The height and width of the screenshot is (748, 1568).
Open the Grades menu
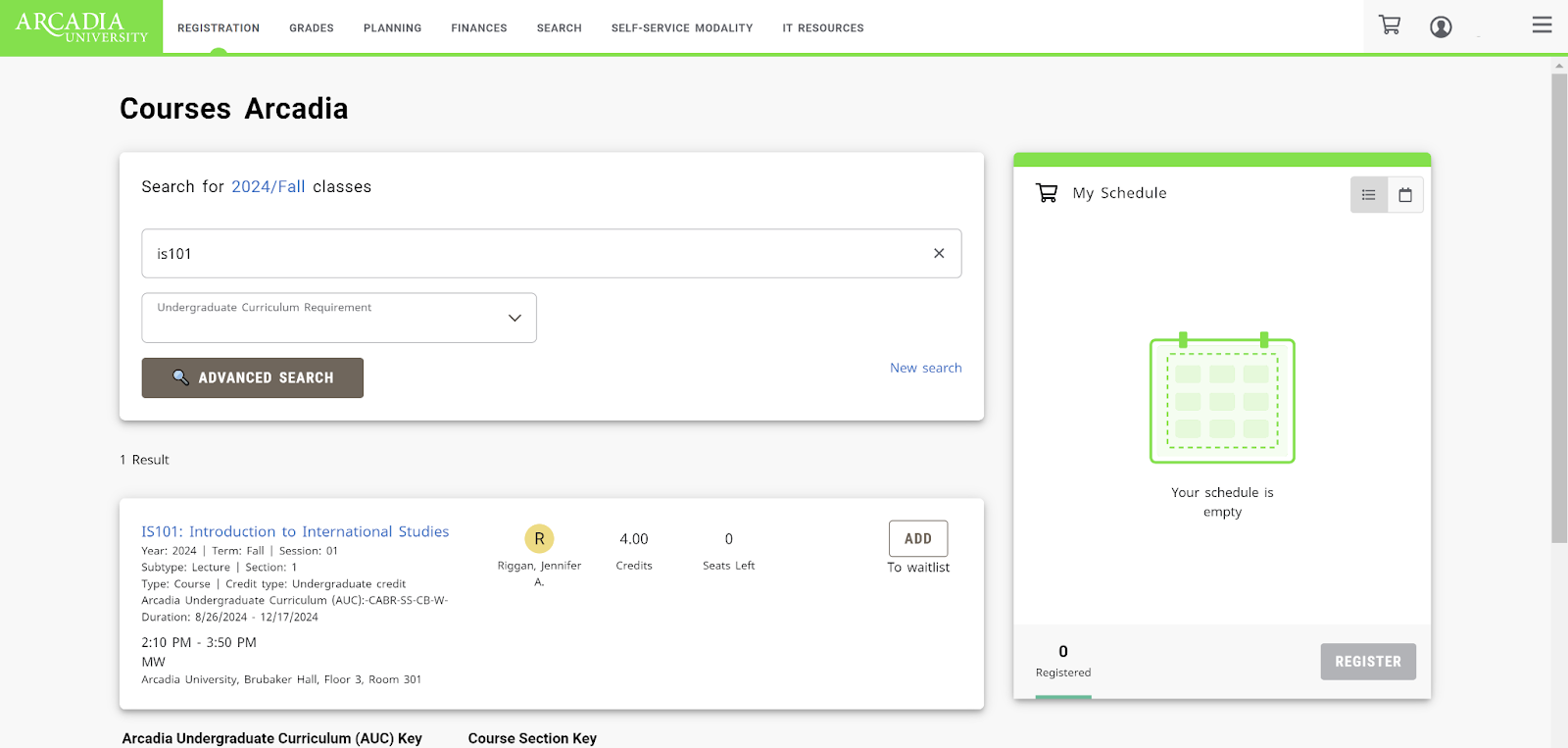[312, 28]
